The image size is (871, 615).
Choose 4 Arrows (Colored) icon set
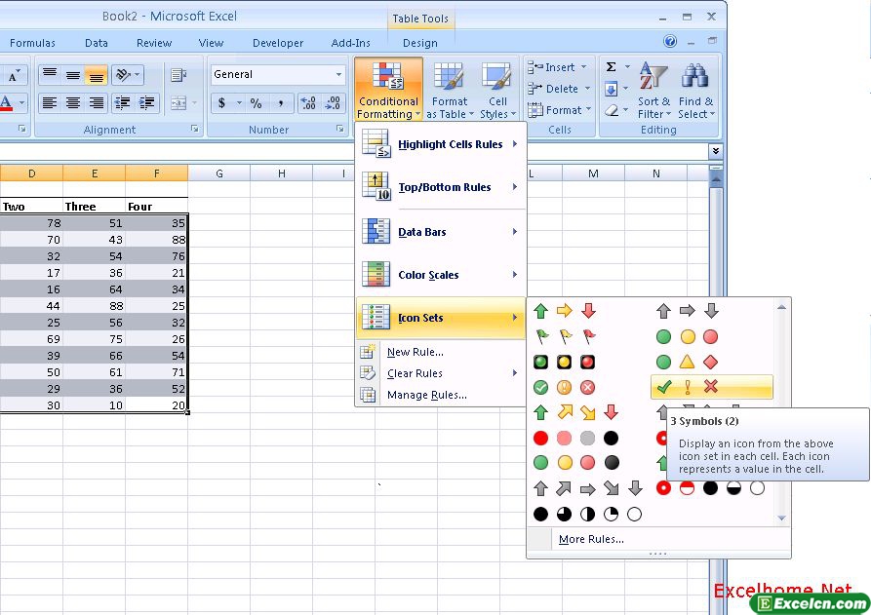click(x=576, y=412)
